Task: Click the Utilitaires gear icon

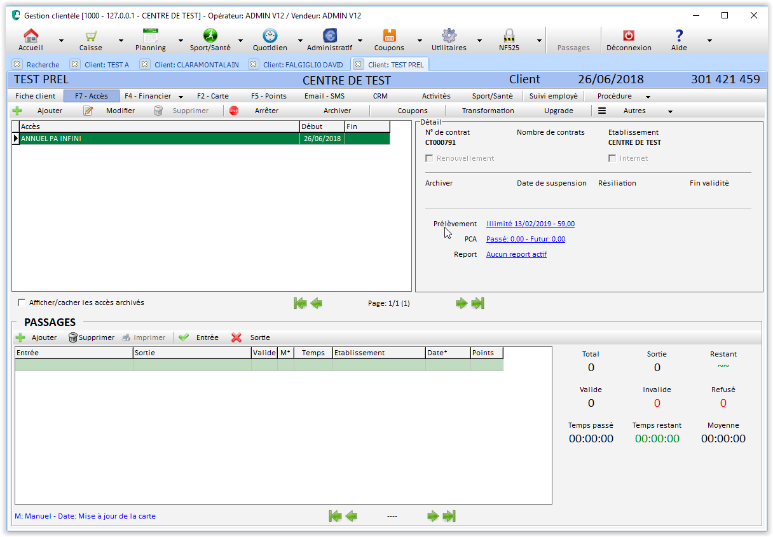Action: (449, 36)
